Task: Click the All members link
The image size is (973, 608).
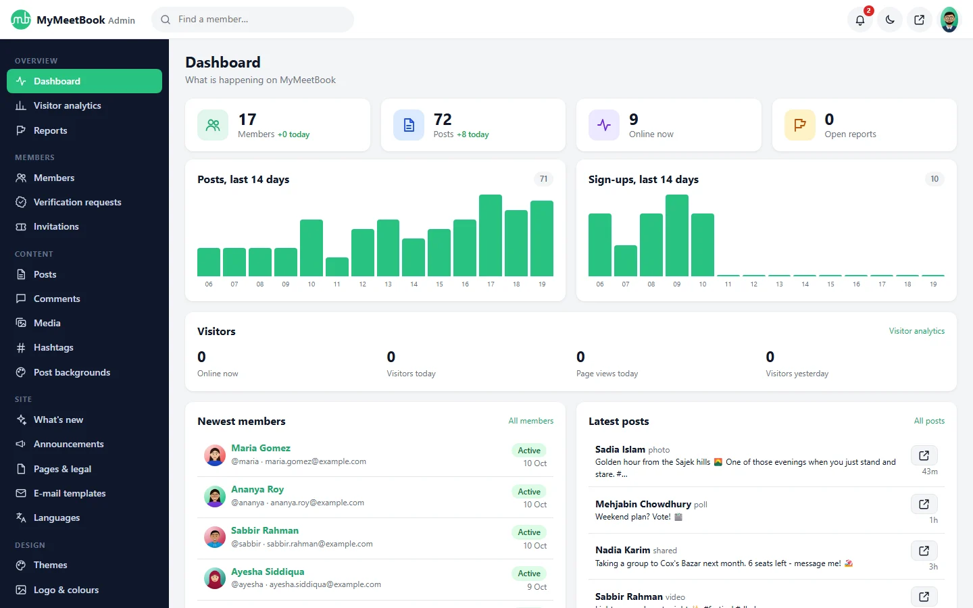Action: 531,421
